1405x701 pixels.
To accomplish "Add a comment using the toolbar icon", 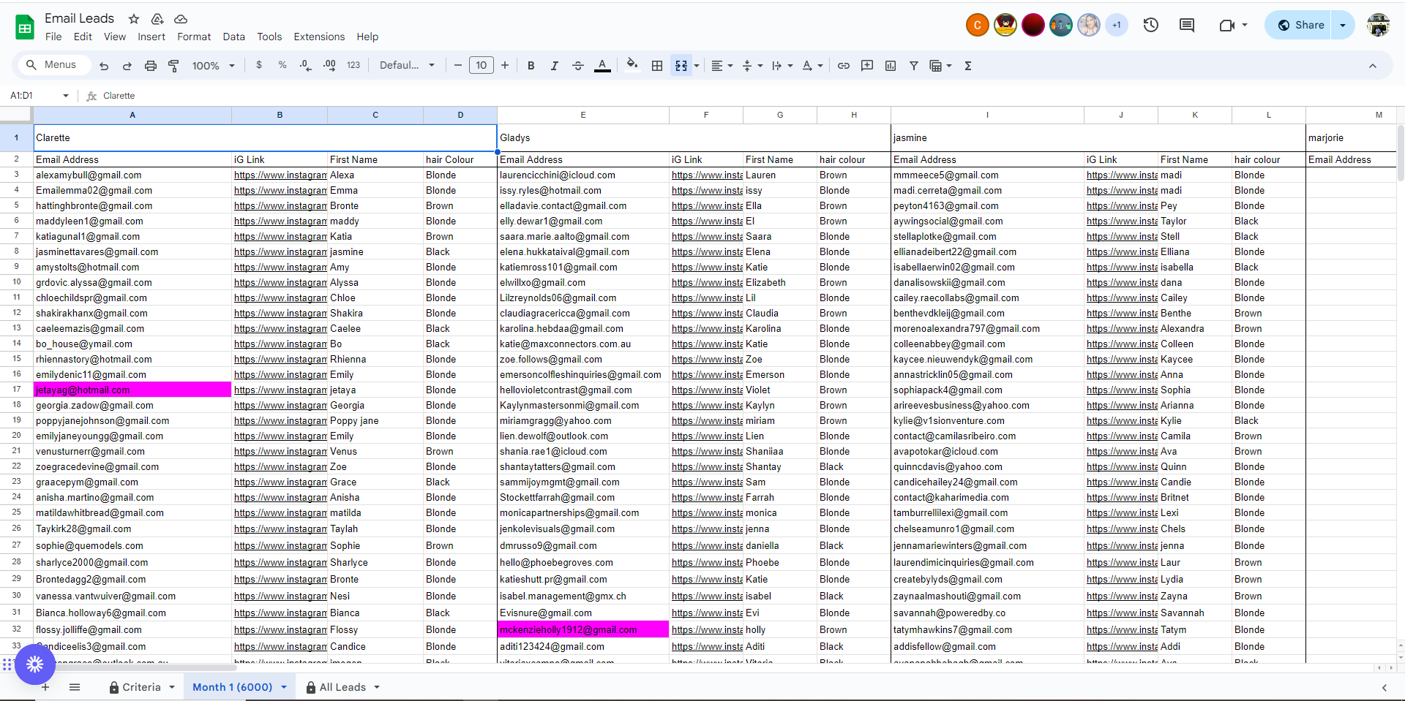I will pos(867,66).
